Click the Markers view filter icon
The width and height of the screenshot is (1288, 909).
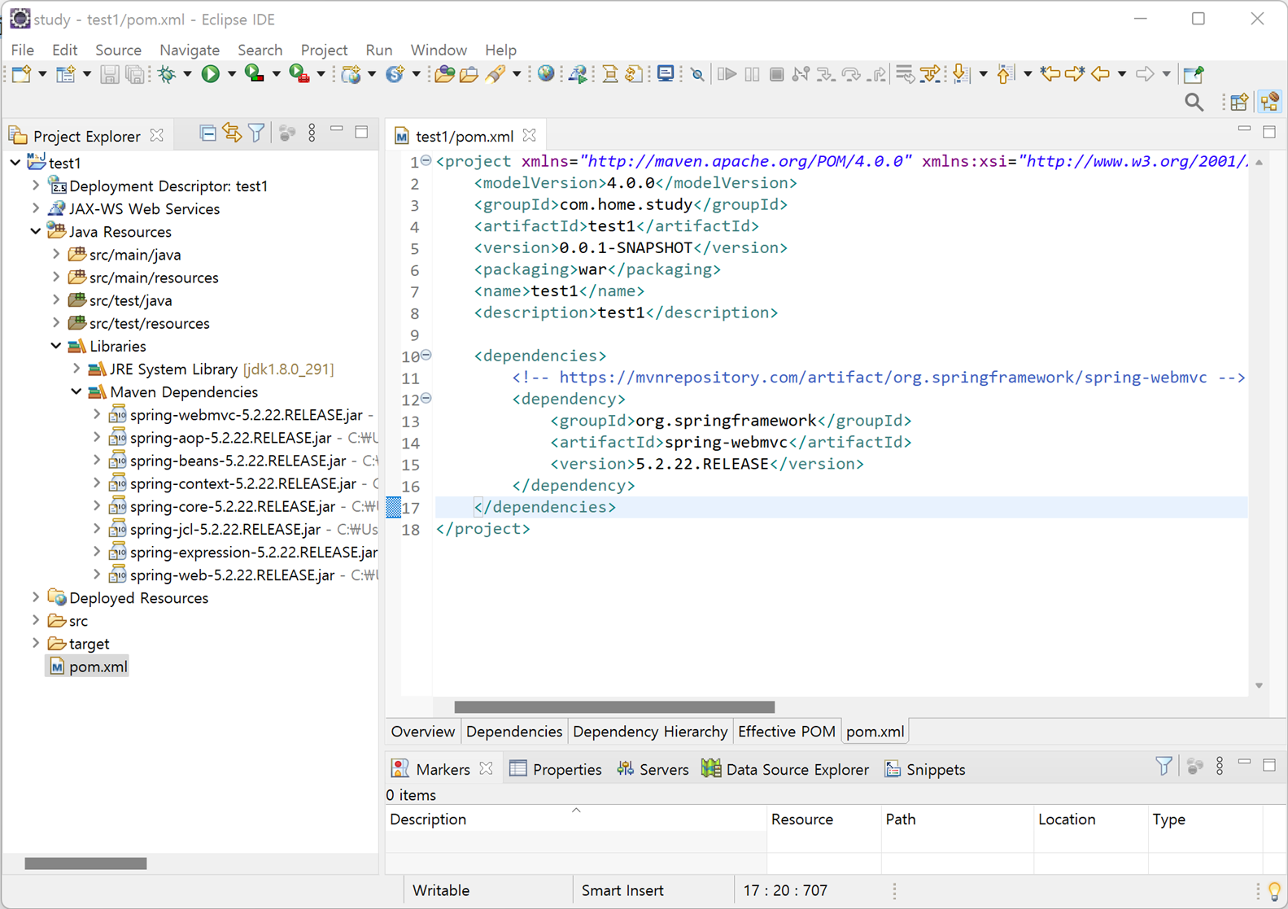1164,766
